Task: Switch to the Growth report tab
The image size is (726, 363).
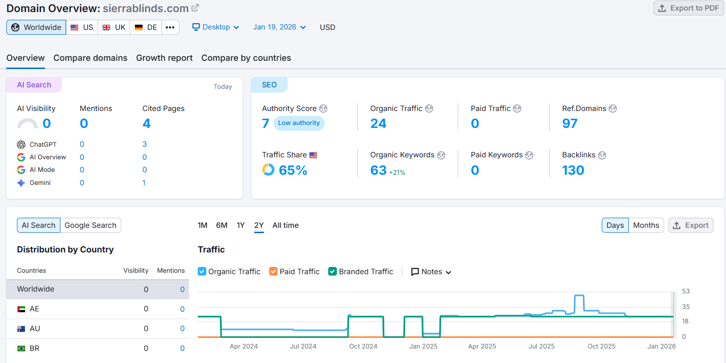Action: click(x=164, y=57)
